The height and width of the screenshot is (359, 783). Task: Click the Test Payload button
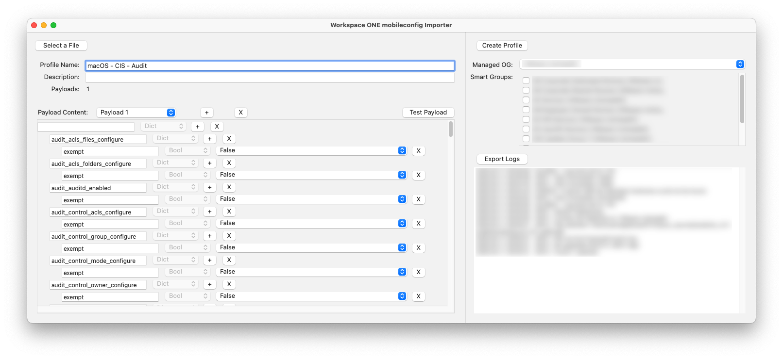[x=428, y=113]
